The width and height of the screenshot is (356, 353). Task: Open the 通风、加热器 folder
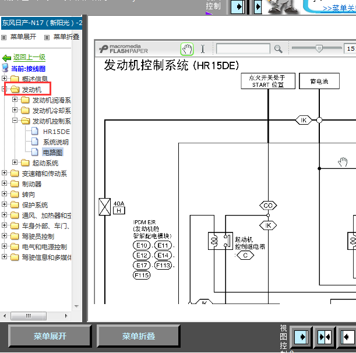tap(47, 216)
